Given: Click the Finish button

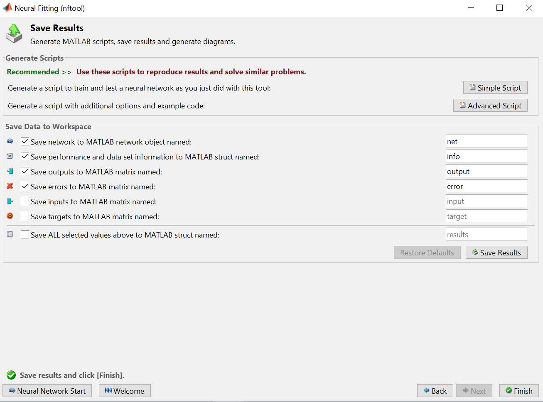Looking at the screenshot, I should (518, 391).
